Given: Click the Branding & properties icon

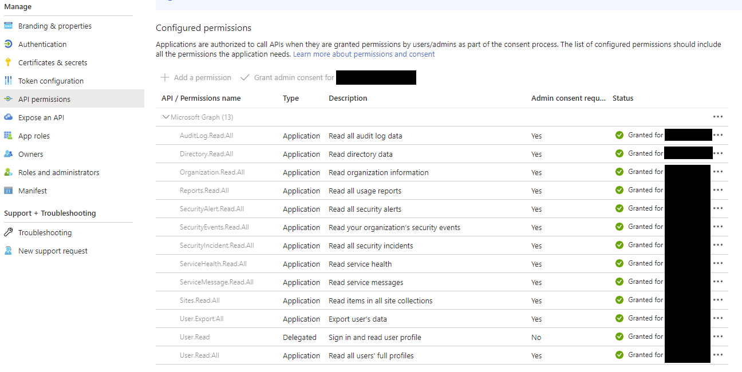Looking at the screenshot, I should point(8,26).
